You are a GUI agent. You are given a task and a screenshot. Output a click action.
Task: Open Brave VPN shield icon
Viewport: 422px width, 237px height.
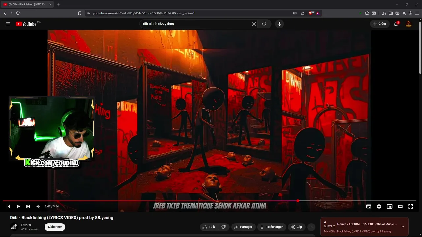click(410, 13)
